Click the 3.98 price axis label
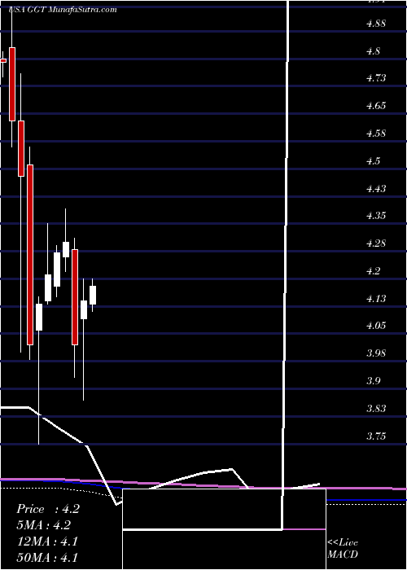The width and height of the screenshot is (407, 570). coord(376,353)
